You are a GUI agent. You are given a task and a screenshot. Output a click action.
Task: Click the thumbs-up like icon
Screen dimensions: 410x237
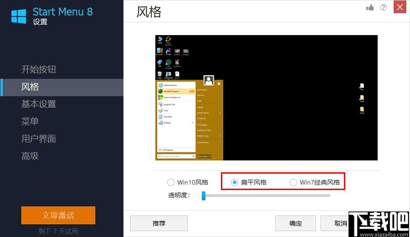pos(370,7)
